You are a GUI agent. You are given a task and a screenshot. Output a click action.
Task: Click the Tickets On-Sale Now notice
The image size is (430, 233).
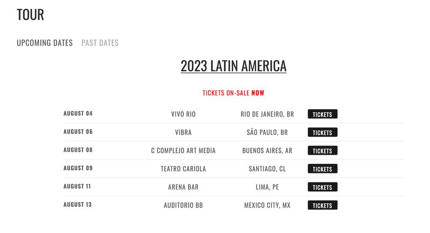[x=233, y=93]
